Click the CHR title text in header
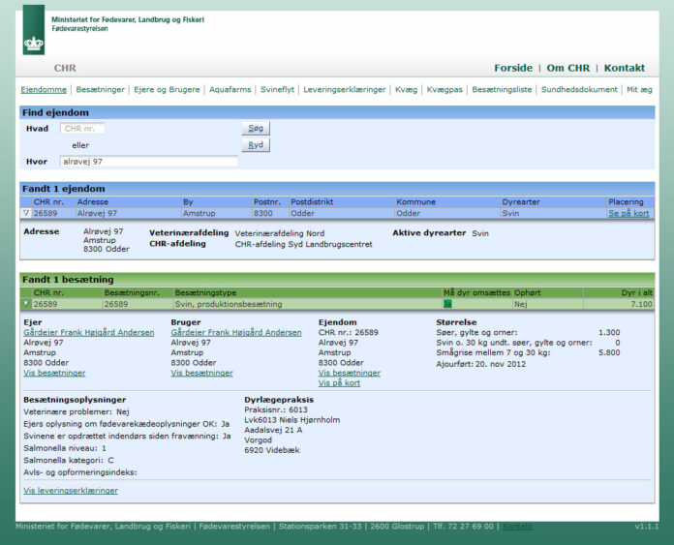 65,68
